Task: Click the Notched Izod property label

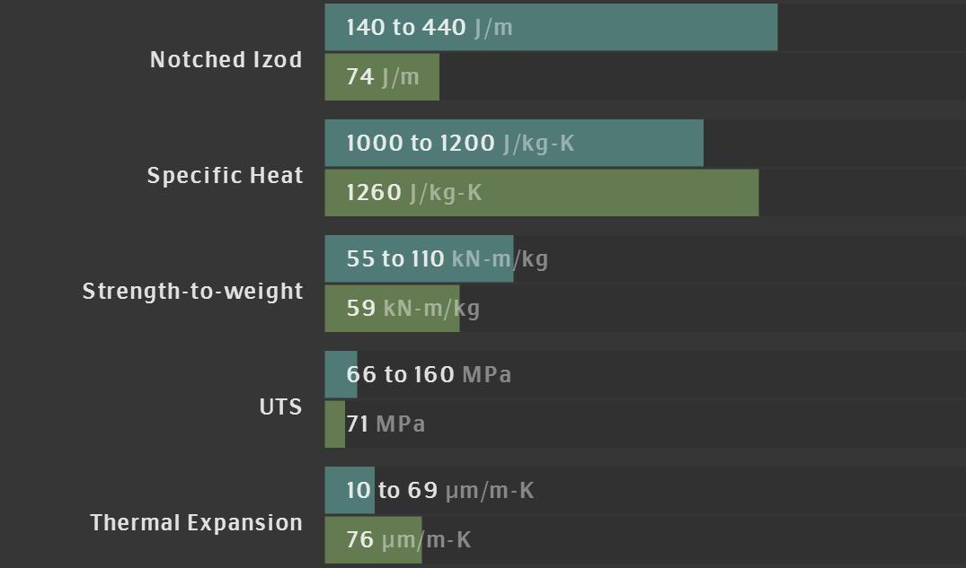Action: coord(226,60)
